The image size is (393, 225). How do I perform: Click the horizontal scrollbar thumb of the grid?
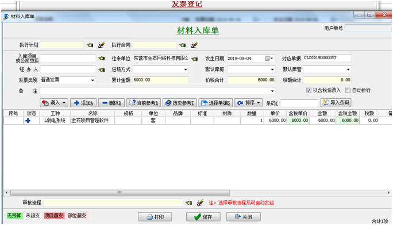(x=120, y=193)
